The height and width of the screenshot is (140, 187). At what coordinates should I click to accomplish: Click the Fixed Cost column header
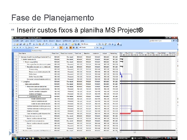pyautogui.click(x=55, y=54)
